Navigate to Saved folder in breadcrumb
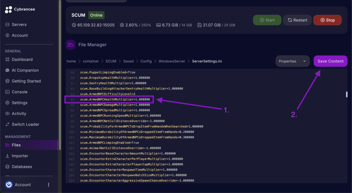 tap(128, 61)
